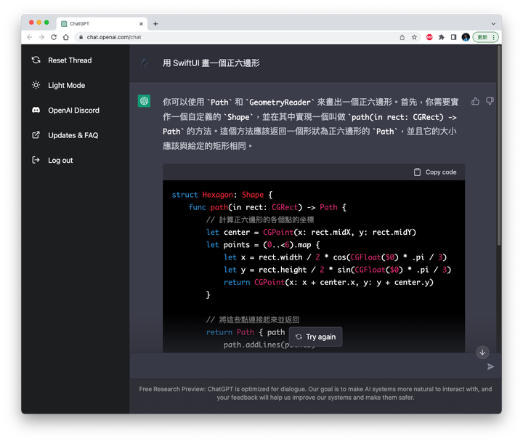Click the external-link icon beside Updates & FAQ
This screenshot has width=523, height=442.
[36, 135]
